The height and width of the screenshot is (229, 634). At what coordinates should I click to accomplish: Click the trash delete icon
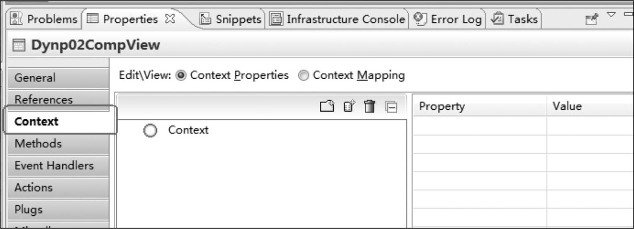pyautogui.click(x=368, y=107)
